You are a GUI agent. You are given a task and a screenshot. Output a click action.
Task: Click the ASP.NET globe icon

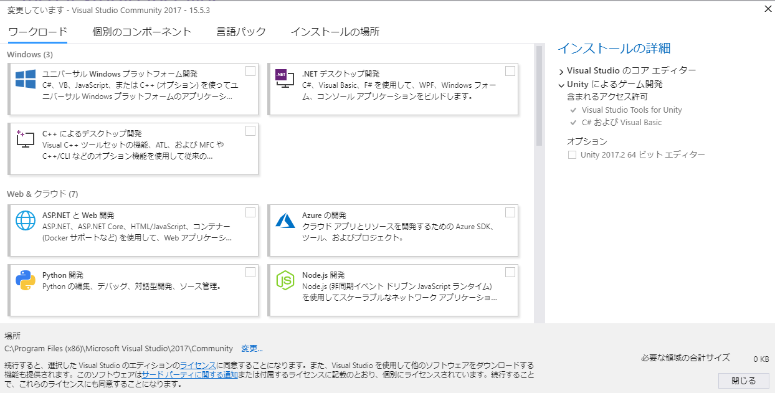[26, 220]
